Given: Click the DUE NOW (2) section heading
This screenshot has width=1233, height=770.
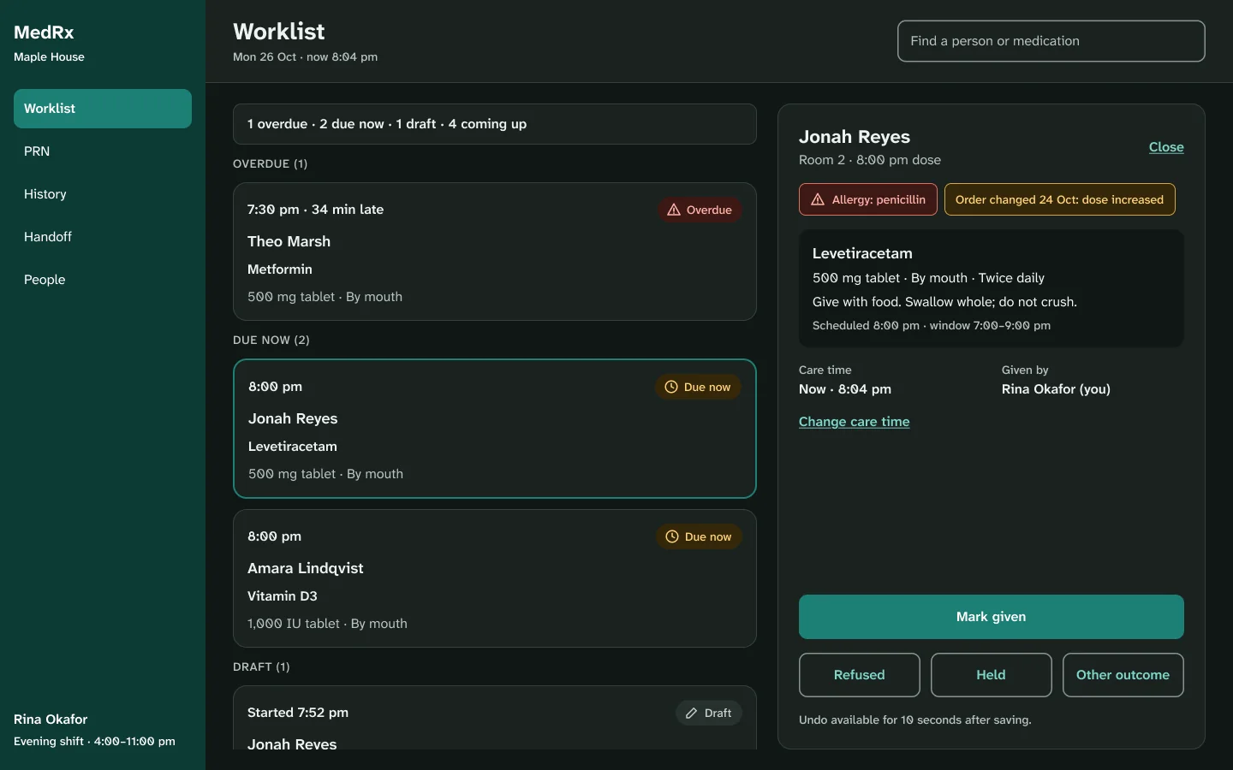Looking at the screenshot, I should pyautogui.click(x=271, y=340).
